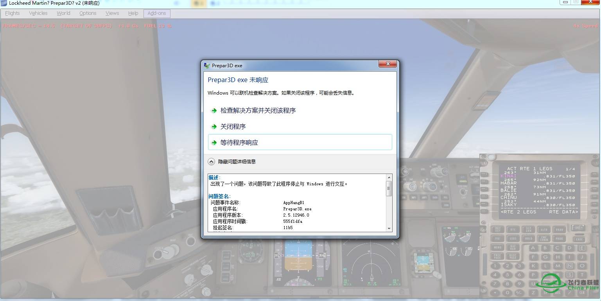Click the Prepar3D.exe application name value
This screenshot has width=601, height=301.
pyautogui.click(x=297, y=209)
